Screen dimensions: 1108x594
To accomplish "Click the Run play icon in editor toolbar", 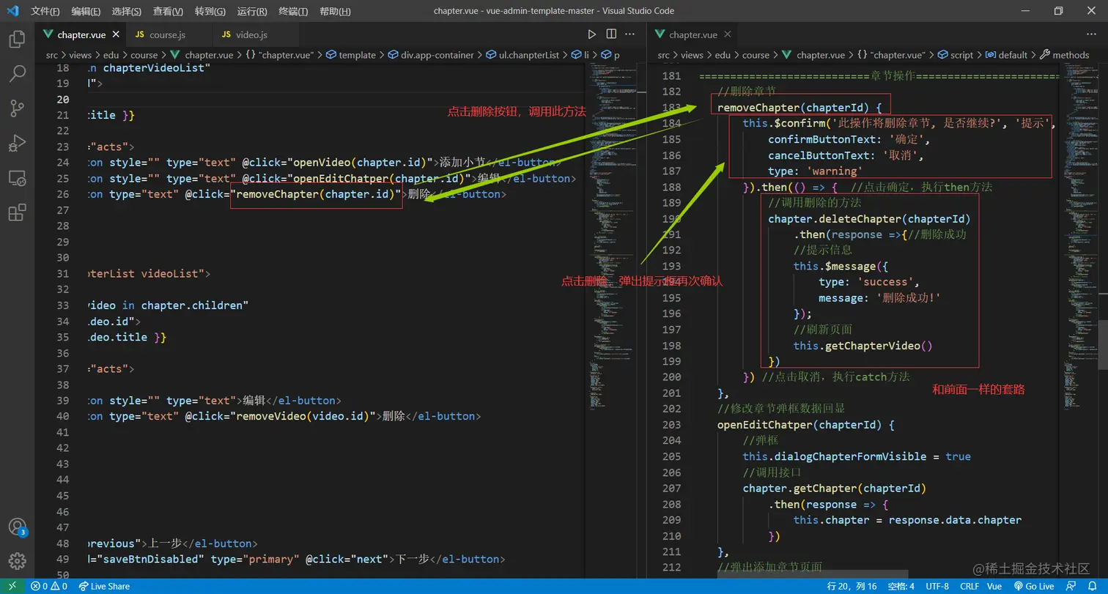I will coord(592,34).
